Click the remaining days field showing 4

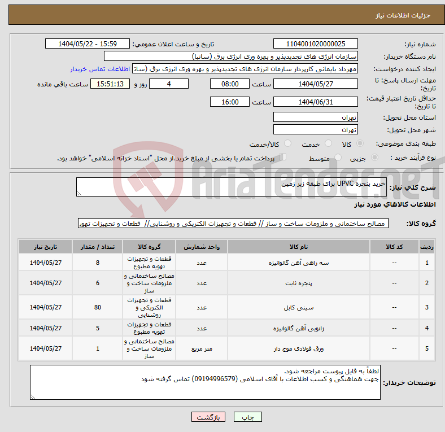tap(169, 84)
